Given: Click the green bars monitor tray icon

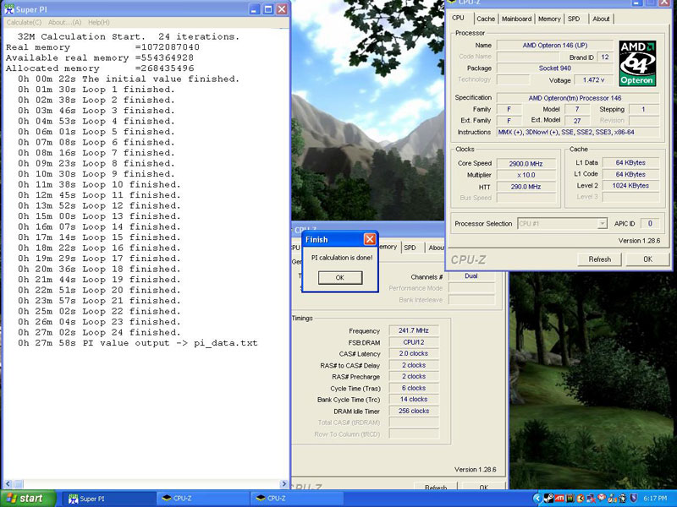Looking at the screenshot, I should point(570,499).
